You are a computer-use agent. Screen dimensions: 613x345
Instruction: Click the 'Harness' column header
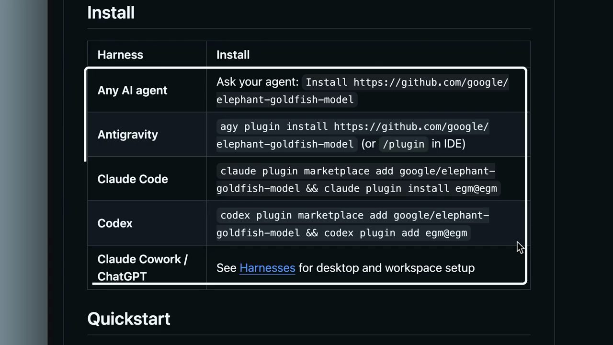[x=120, y=55]
